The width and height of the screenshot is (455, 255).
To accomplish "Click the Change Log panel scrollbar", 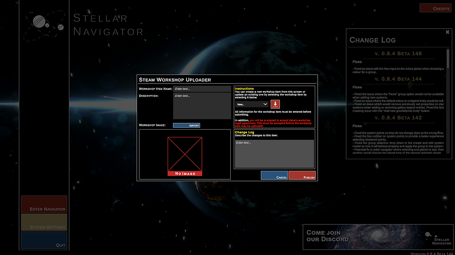I will 448,59.
